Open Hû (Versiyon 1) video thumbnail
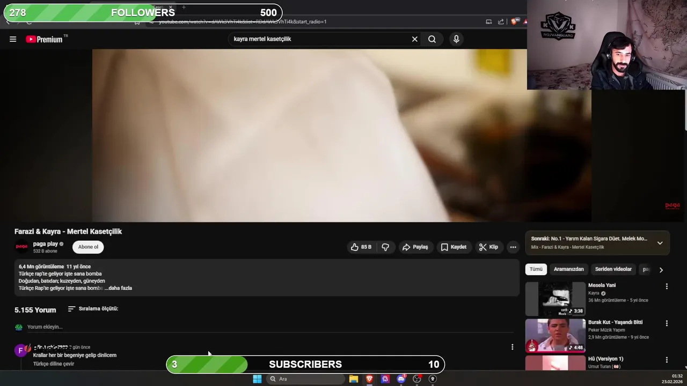The image size is (687, 386). (x=555, y=363)
